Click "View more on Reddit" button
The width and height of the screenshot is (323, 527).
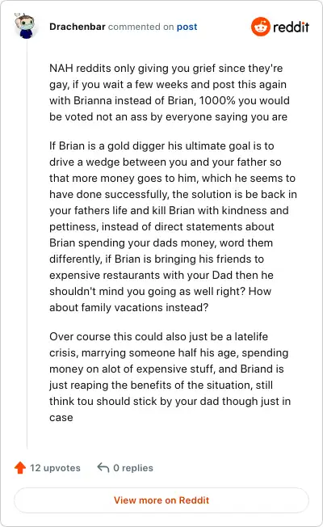161,500
